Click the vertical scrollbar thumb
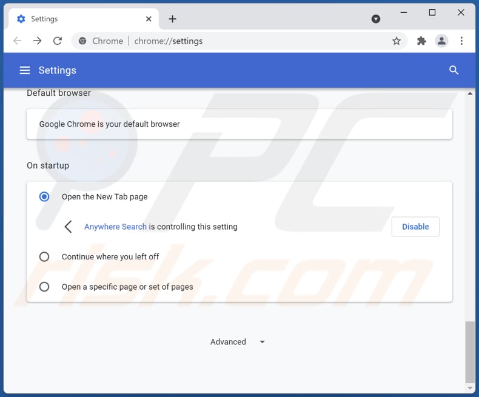479x397 pixels. tap(470, 352)
